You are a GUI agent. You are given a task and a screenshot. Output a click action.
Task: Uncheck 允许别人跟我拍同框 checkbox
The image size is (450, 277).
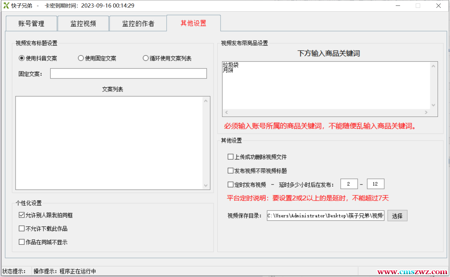(x=22, y=215)
